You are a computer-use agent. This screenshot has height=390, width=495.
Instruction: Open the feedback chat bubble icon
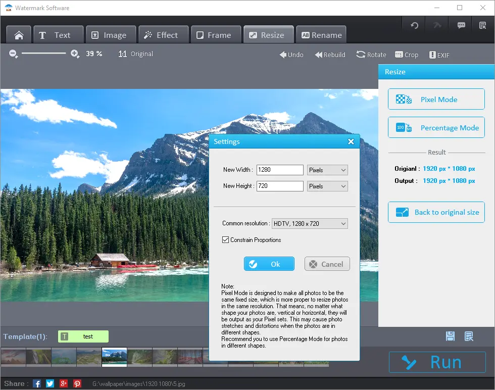coord(461,25)
